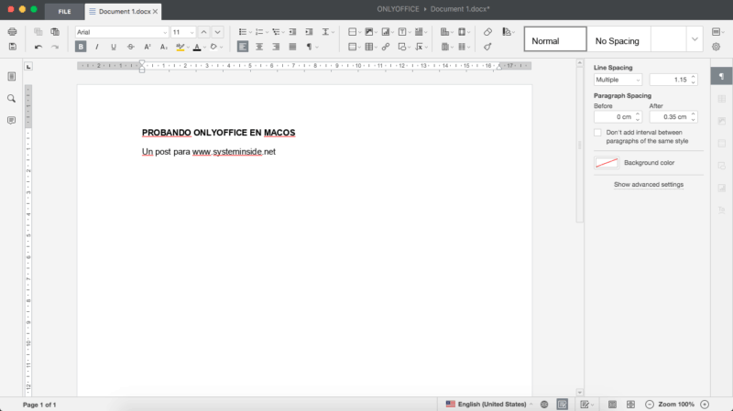
Task: Open paragraph settings sidebar tab icon
Action: pos(722,76)
